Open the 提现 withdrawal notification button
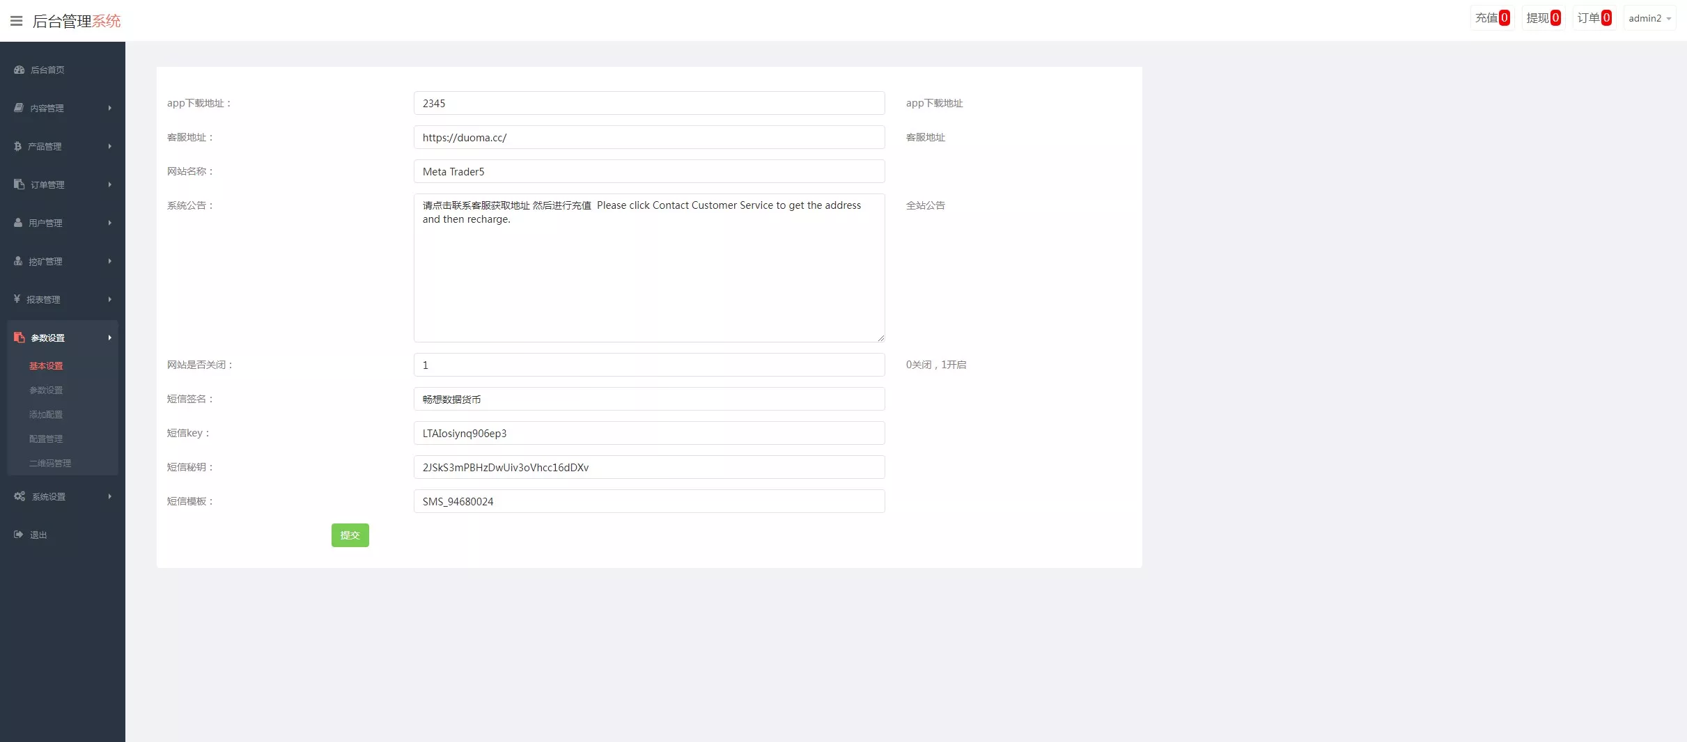Viewport: 1687px width, 742px height. (x=1543, y=18)
